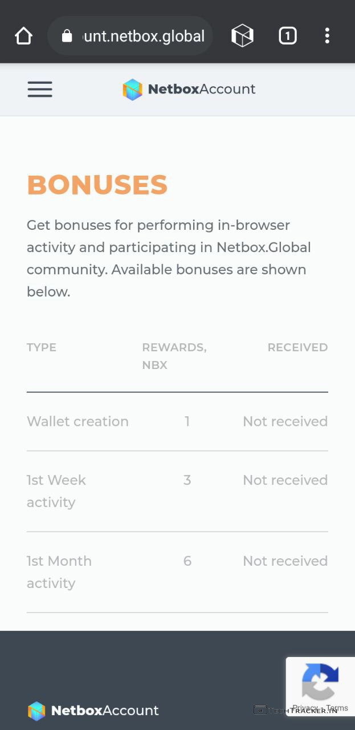This screenshot has width=355, height=730.
Task: Expand the hamburger navigation menu
Action: click(x=40, y=89)
